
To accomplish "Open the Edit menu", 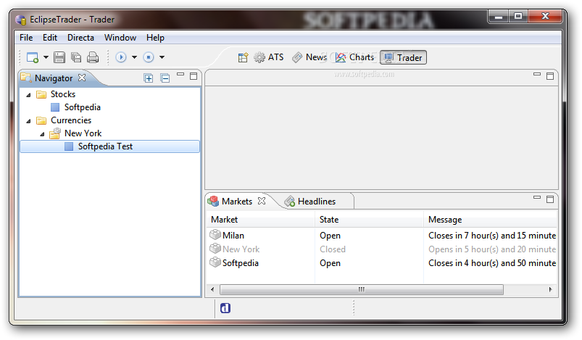I will coord(50,38).
